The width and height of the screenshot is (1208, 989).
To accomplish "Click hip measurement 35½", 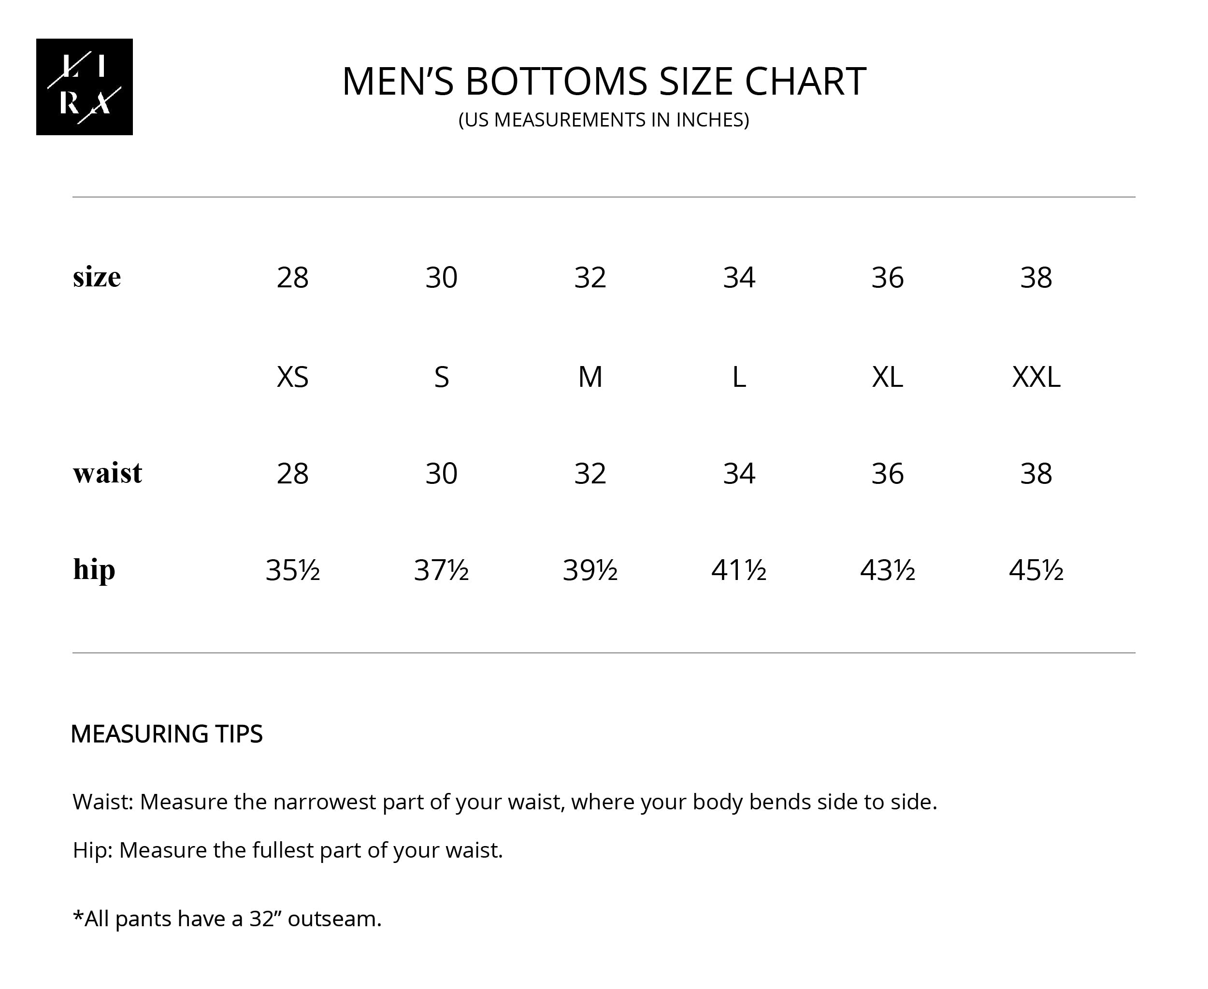I will click(x=292, y=570).
